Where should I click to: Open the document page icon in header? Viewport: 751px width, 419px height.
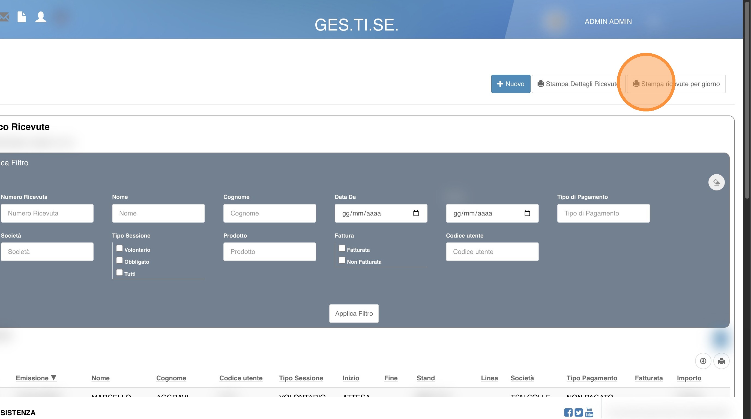coord(22,17)
